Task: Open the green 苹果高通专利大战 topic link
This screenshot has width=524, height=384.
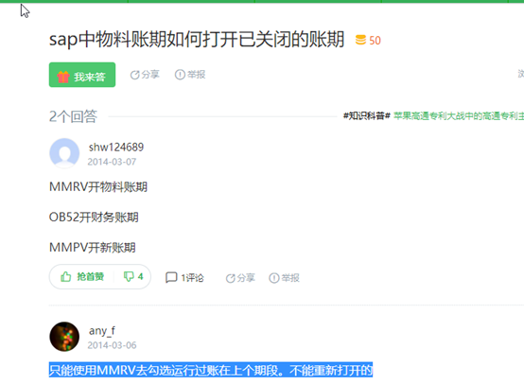Action: pos(459,116)
